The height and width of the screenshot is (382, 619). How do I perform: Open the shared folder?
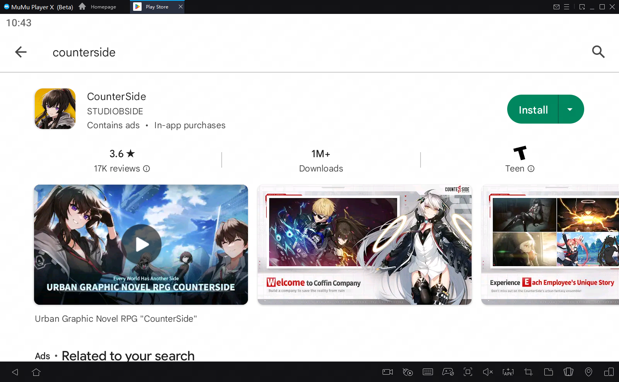[549, 372]
